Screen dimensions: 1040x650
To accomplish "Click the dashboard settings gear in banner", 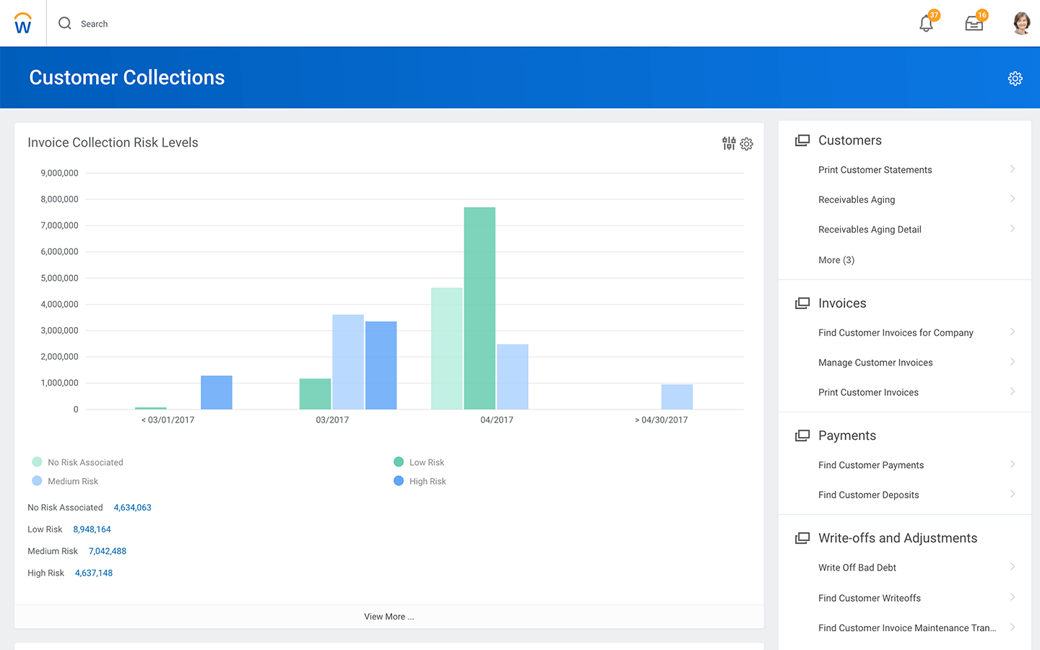I will coord(1015,79).
